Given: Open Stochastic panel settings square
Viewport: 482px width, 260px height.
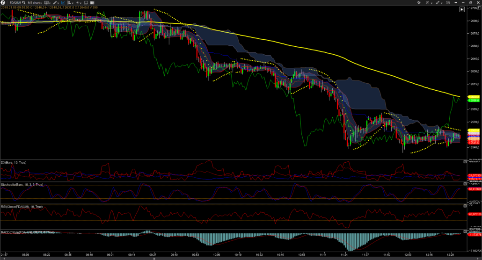Looking at the screenshot, I should [x=465, y=184].
